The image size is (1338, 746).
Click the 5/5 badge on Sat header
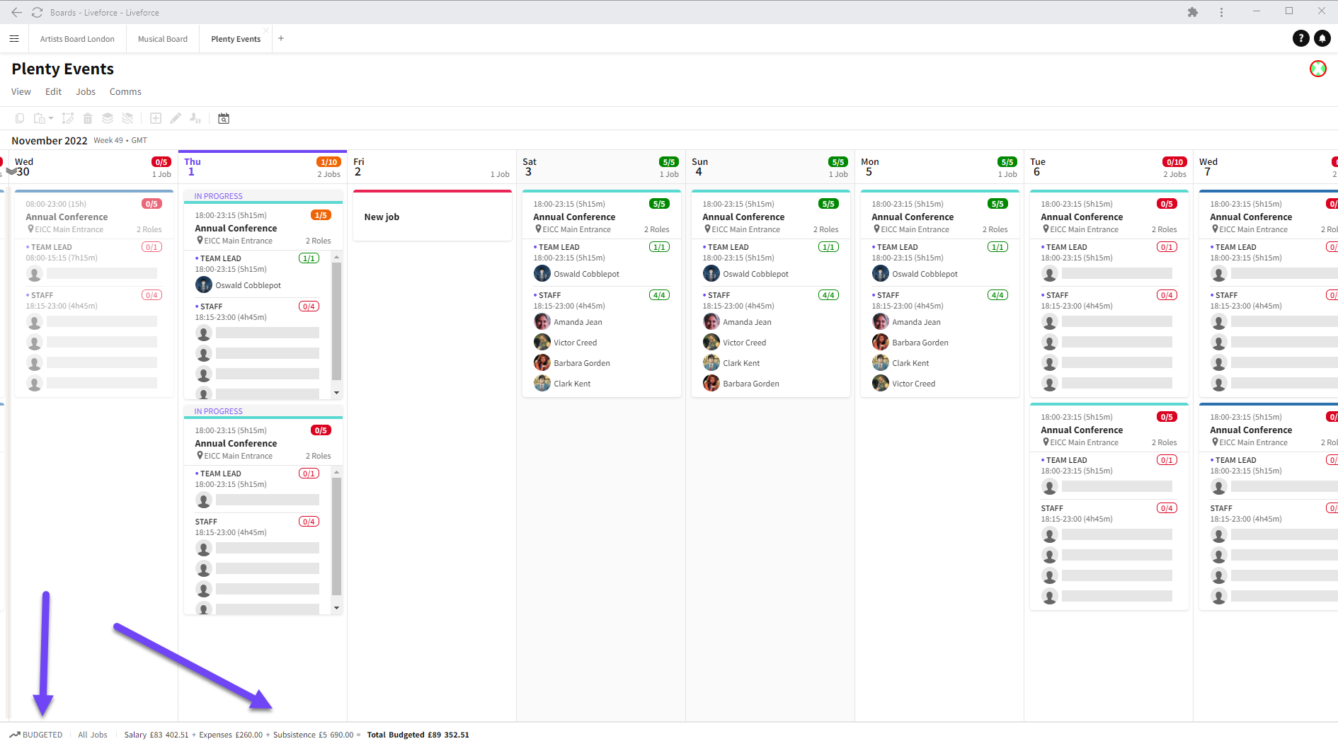(668, 162)
